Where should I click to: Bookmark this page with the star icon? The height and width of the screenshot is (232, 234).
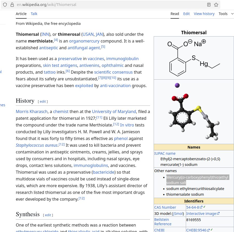(x=216, y=5)
